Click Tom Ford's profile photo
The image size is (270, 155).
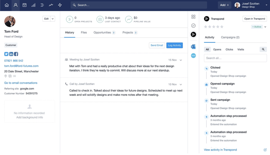click(x=10, y=22)
